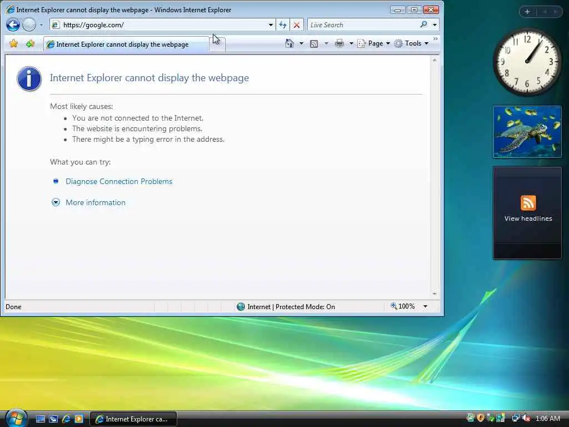
Task: Click the 'Most likely causes:' text
Action: tap(81, 106)
